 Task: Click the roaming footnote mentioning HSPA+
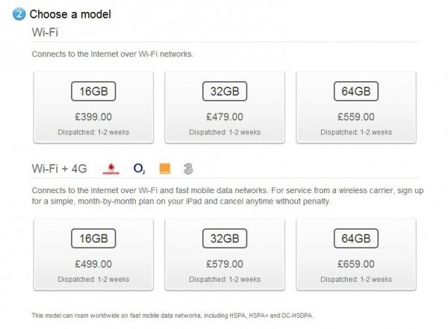172,316
